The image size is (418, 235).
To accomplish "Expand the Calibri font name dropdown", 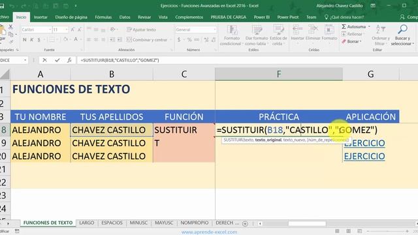I will coord(50,29).
